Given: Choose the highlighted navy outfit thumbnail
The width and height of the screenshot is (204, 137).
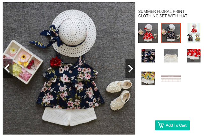Looking at the screenshot, I should (x=171, y=33).
